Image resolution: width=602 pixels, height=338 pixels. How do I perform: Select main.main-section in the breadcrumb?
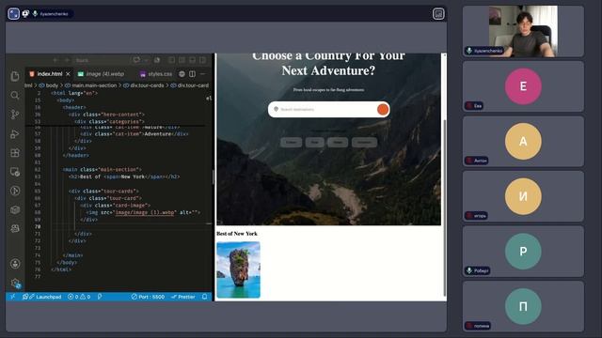(x=90, y=85)
